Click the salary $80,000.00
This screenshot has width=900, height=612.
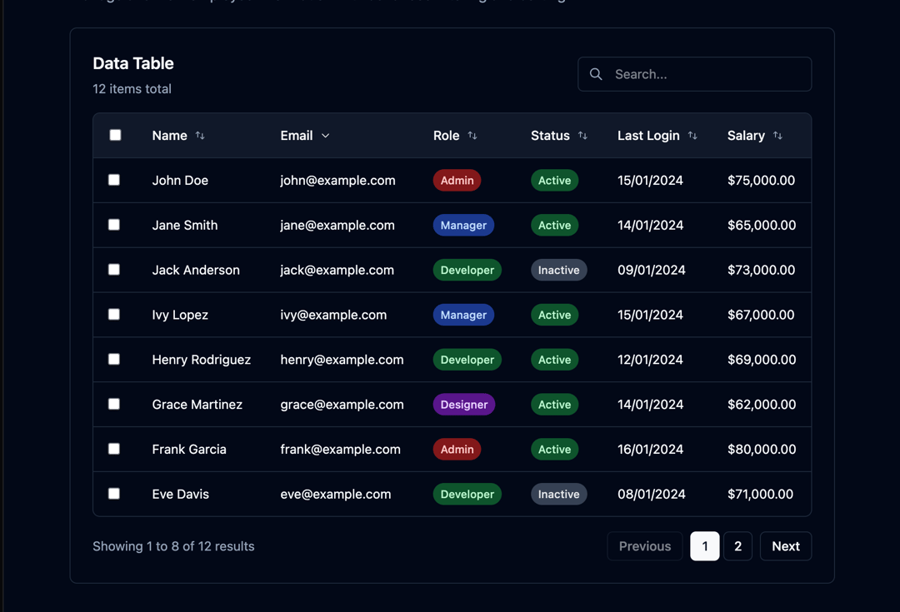tap(762, 449)
